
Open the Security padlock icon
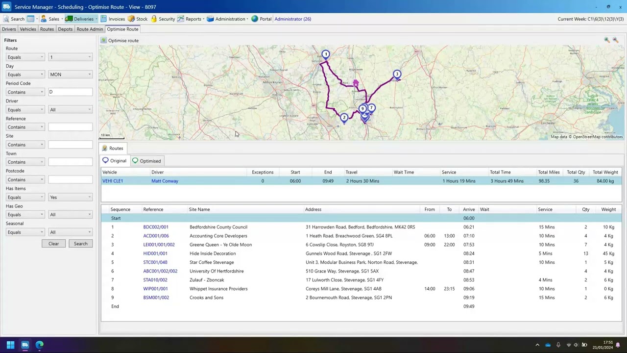pyautogui.click(x=154, y=19)
